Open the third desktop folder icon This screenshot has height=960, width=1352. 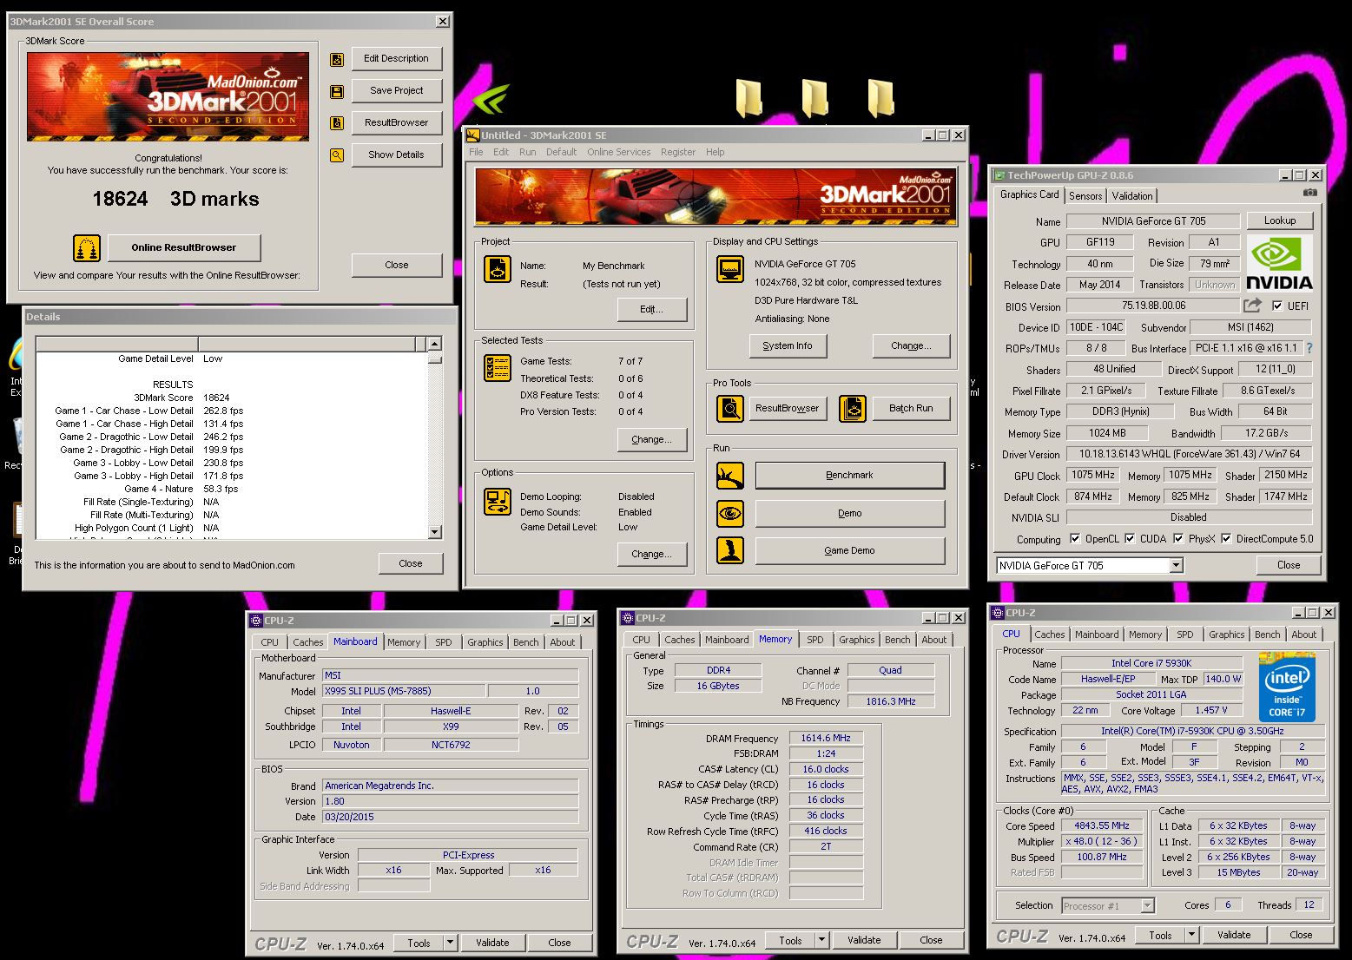880,98
